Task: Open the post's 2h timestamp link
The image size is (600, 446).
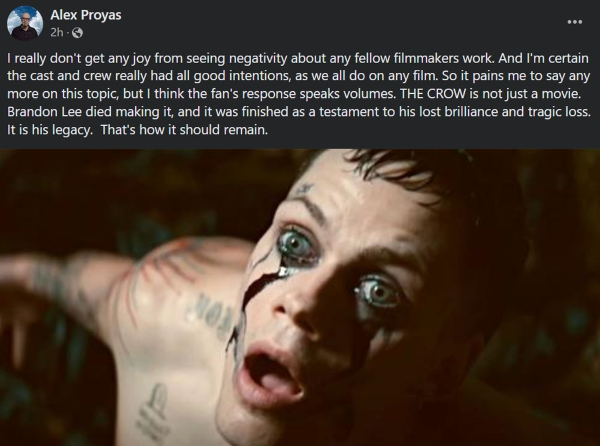Action: (x=56, y=32)
